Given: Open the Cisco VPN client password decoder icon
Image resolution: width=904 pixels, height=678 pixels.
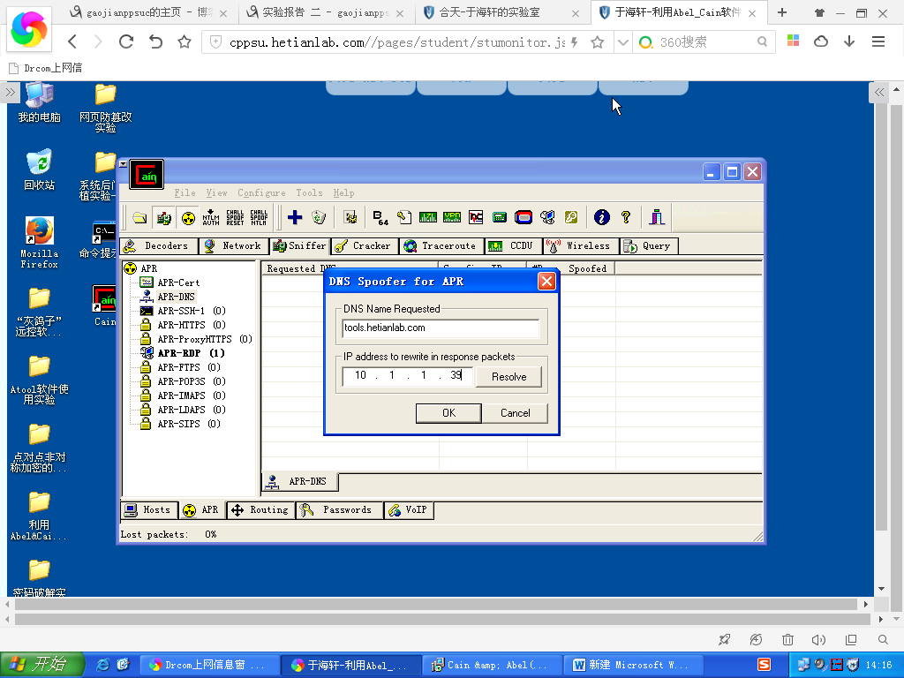Looking at the screenshot, I should (x=452, y=217).
